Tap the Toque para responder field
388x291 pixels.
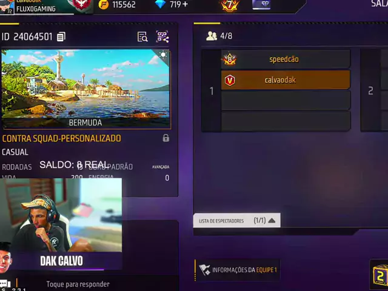[78, 284]
